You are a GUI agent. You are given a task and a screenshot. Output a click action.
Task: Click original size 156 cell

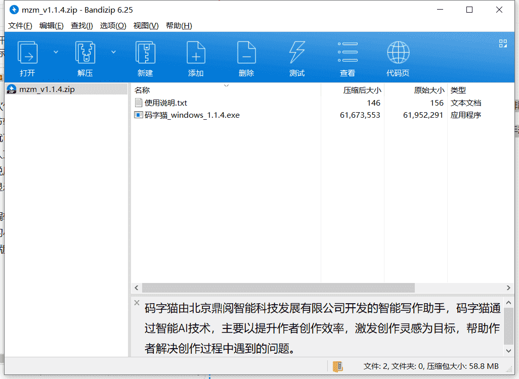(437, 103)
